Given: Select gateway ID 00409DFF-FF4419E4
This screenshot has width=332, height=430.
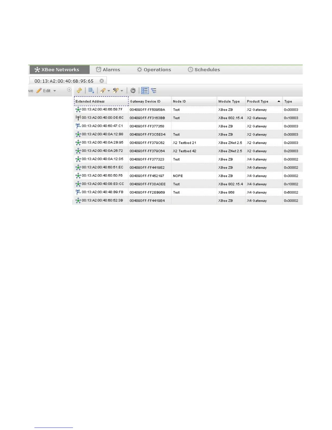Looking at the screenshot, I should 147,201.
